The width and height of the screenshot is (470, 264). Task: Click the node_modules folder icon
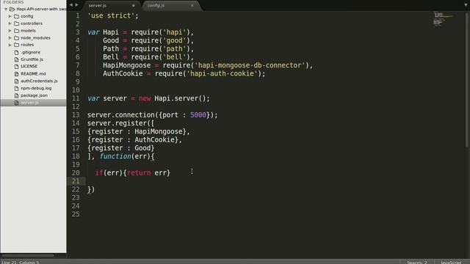click(16, 38)
